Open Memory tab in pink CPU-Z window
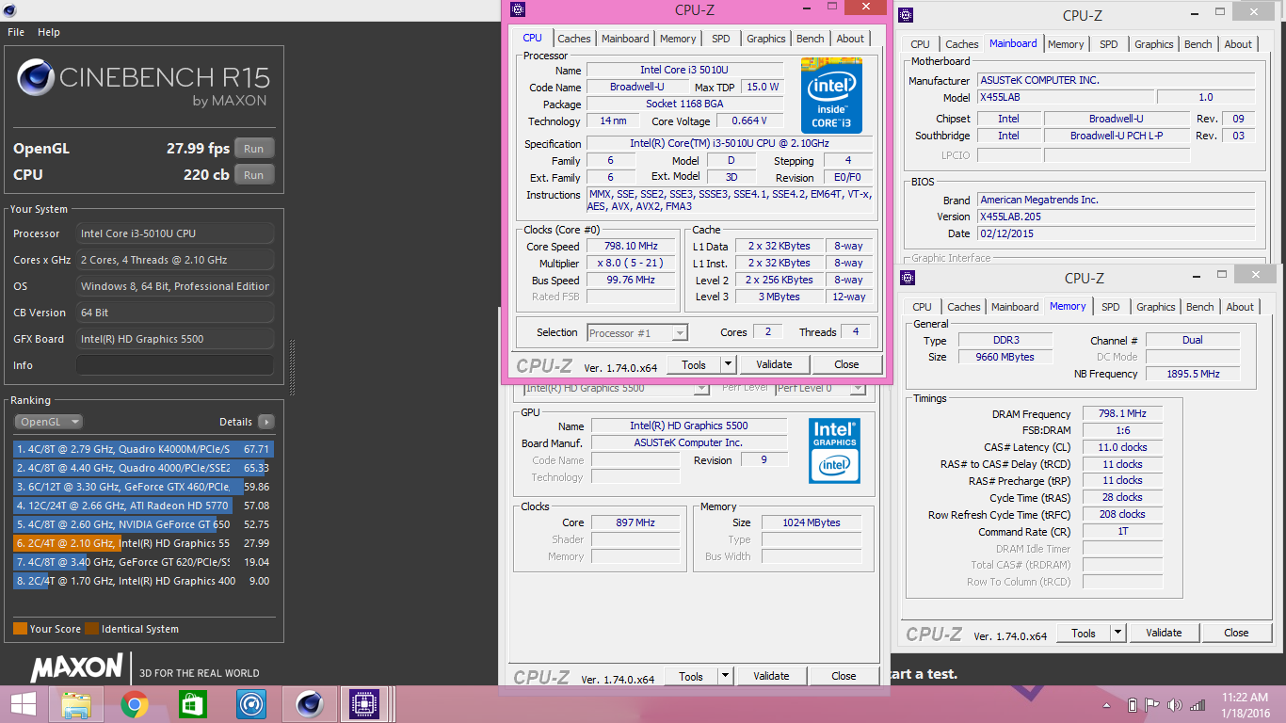 click(x=678, y=39)
